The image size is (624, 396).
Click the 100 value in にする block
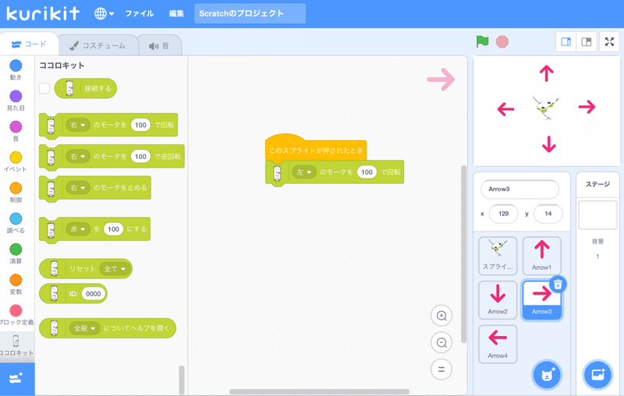tap(113, 229)
